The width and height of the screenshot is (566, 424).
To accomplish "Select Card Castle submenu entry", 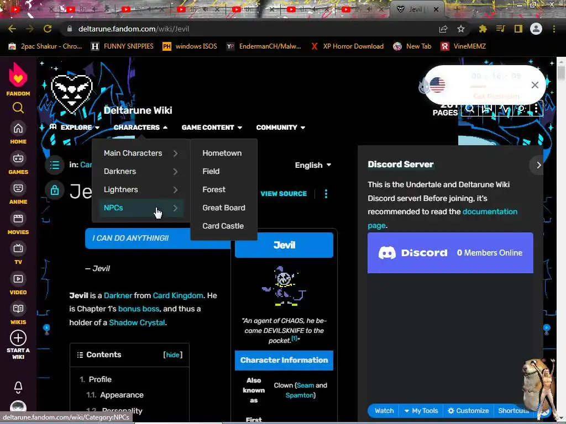I will point(223,226).
